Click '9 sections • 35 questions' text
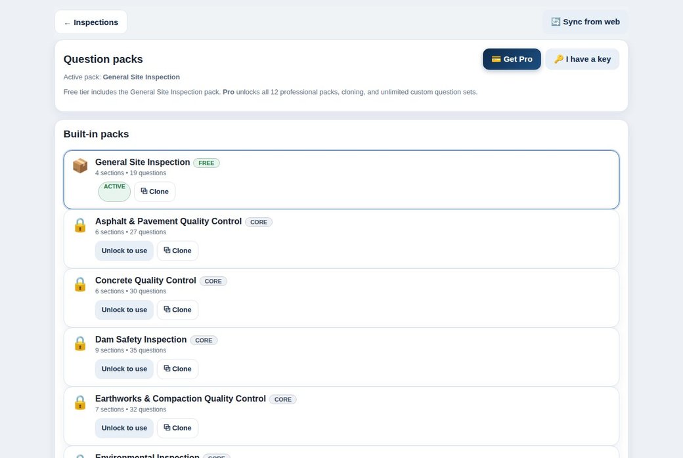683x458 pixels. pos(131,351)
